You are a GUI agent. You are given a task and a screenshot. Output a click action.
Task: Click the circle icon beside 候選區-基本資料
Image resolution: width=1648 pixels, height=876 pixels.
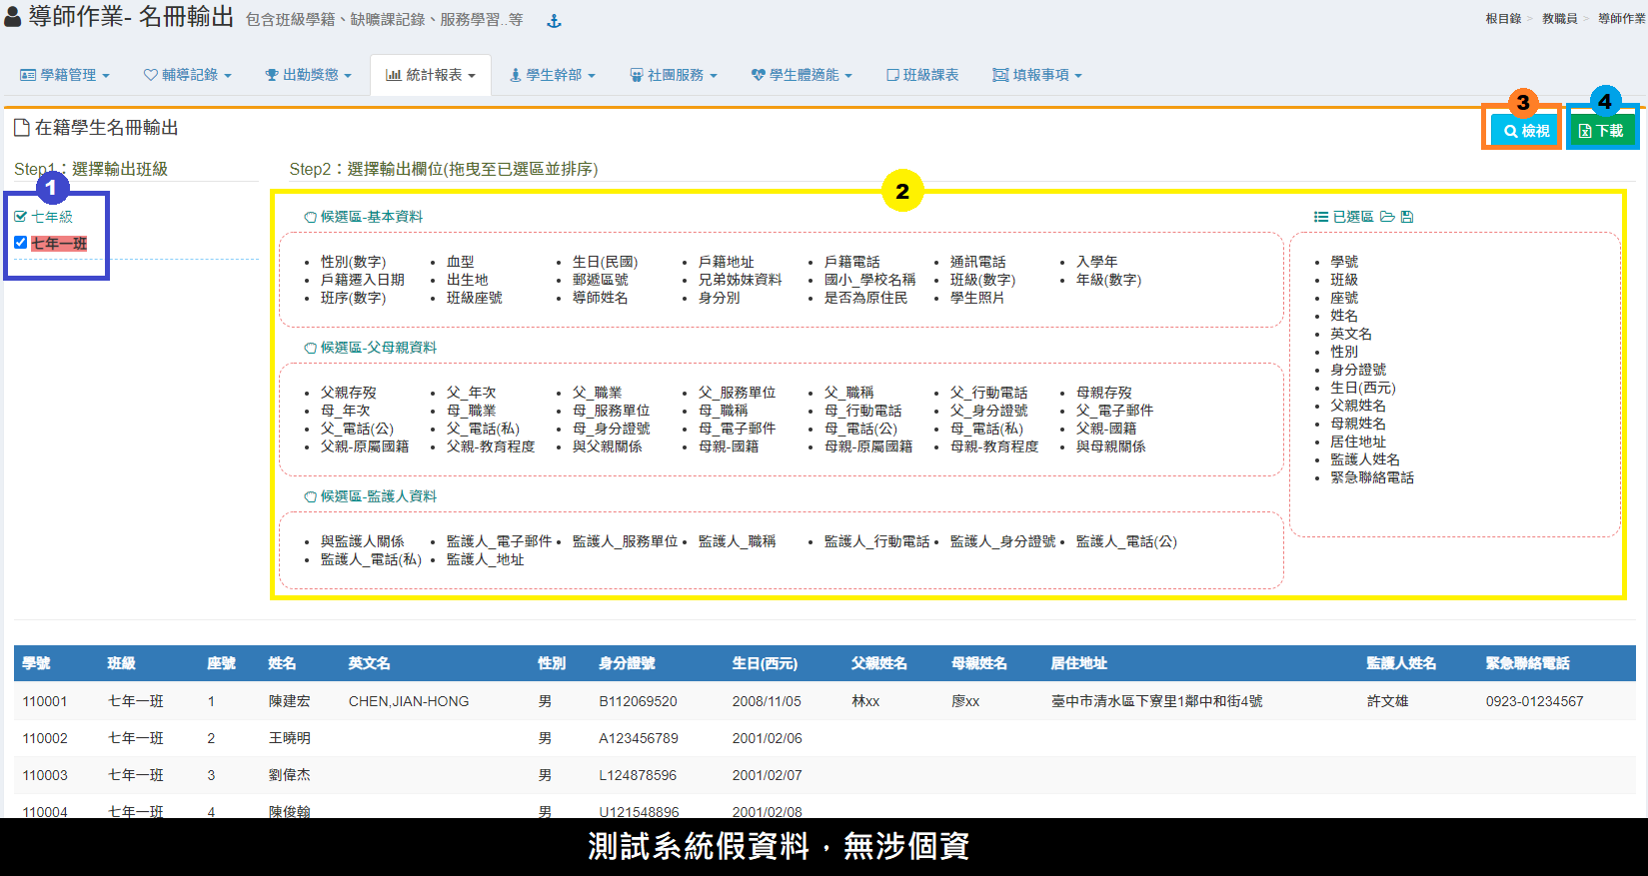[x=311, y=217]
